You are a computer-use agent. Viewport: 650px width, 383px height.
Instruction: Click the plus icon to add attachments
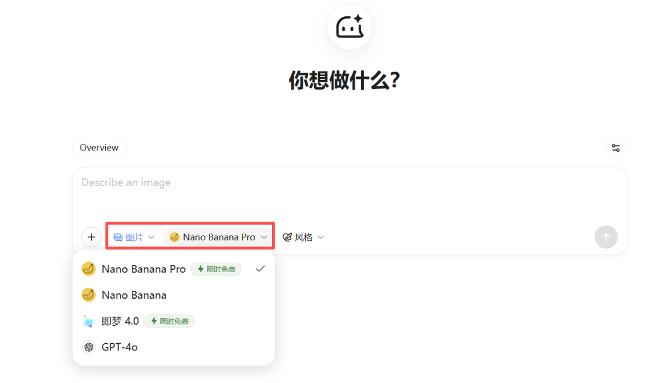[91, 237]
